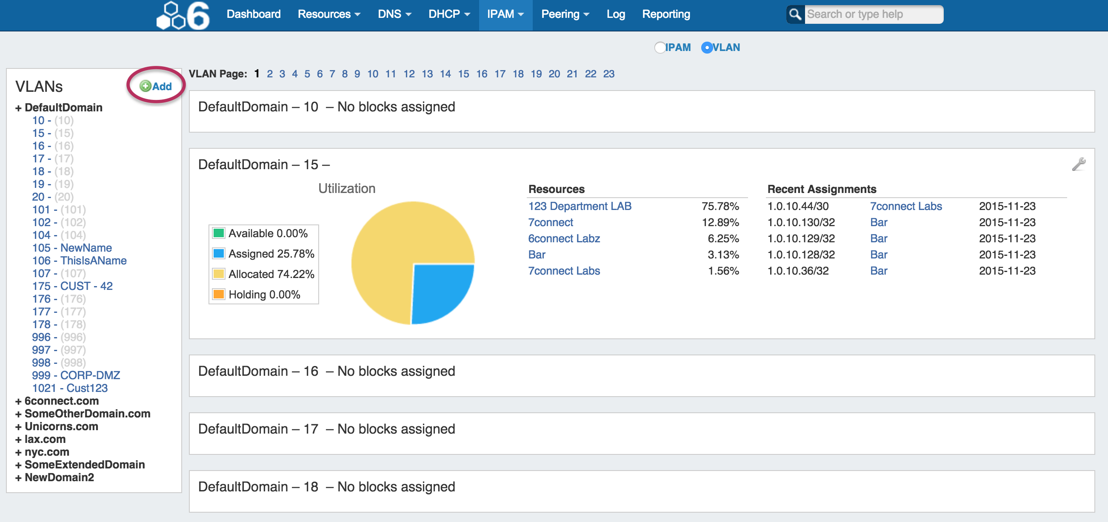
Task: Click the yellow Allocated legend icon
Action: click(x=219, y=274)
